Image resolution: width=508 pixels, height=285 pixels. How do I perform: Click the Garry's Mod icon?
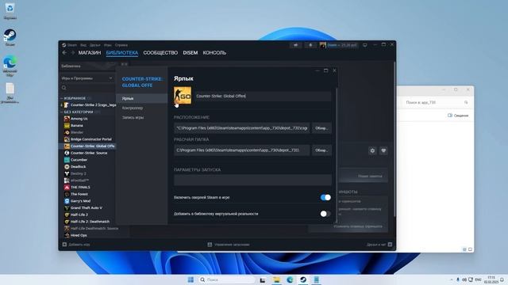[67, 201]
